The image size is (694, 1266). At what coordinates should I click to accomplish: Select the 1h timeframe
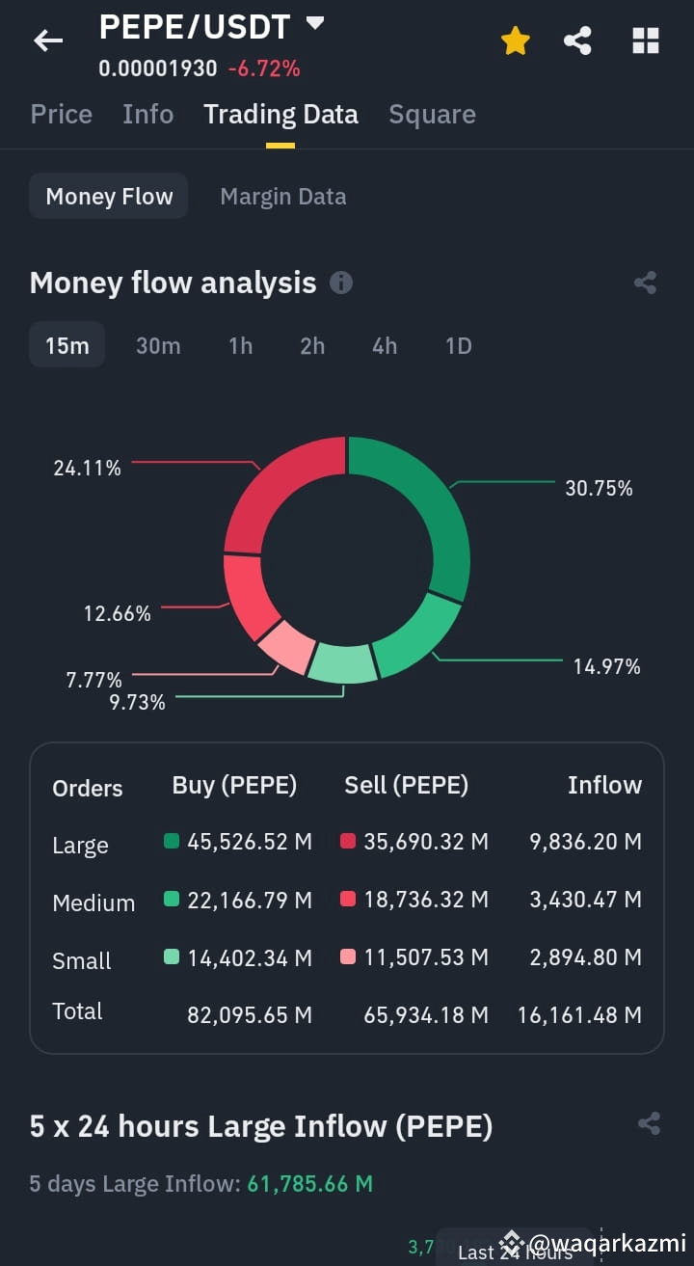tap(241, 345)
